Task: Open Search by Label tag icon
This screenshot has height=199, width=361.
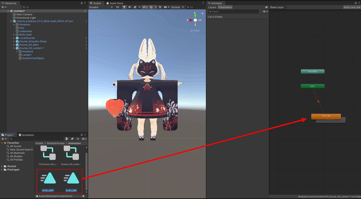Action: tap(72, 139)
